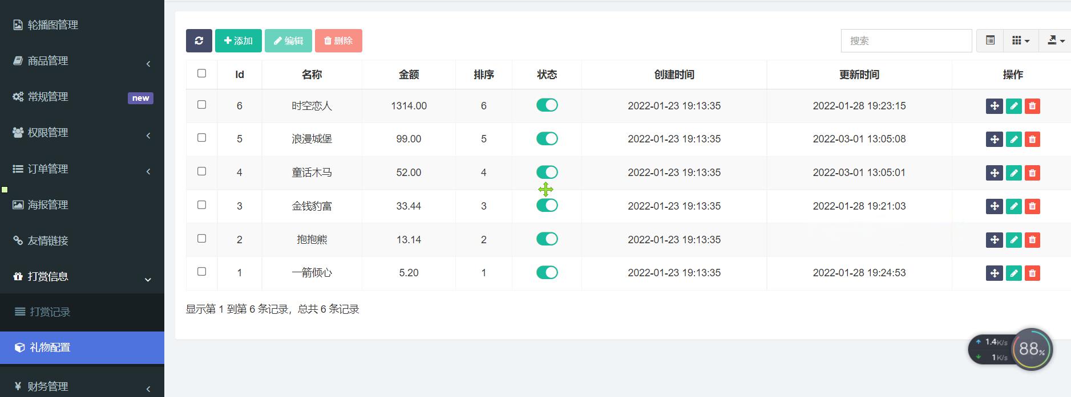
Task: Click the drag-sort icon for 浪漫城堡 row
Action: coord(994,140)
